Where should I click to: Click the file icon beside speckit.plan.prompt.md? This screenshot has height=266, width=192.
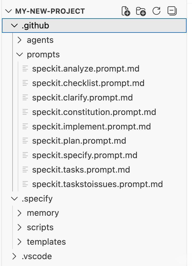click(x=25, y=141)
